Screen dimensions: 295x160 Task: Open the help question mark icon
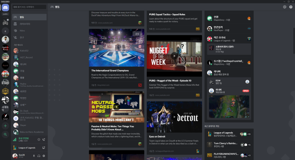pyautogui.click(x=291, y=7)
